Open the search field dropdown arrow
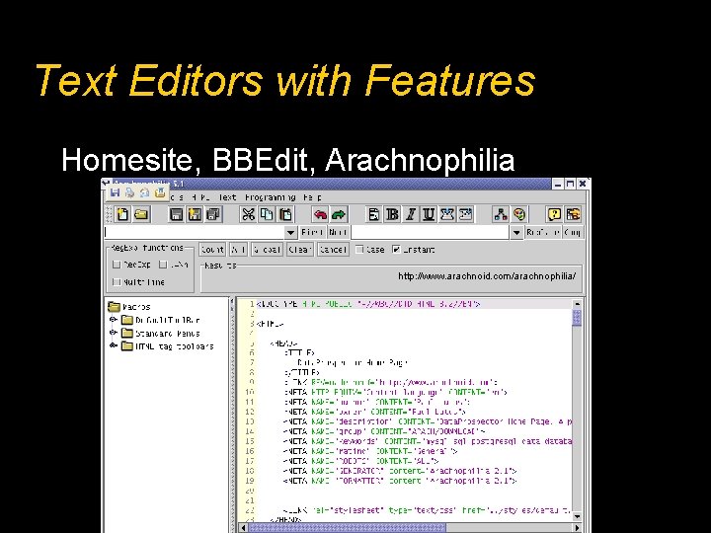The image size is (711, 533). (290, 233)
